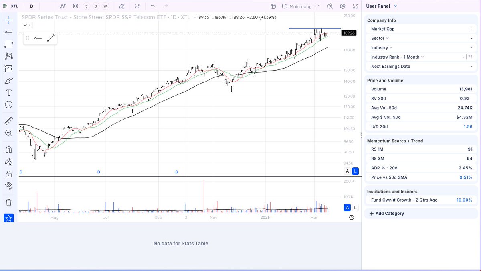Undo the last chart action
The height and width of the screenshot is (271, 481).
153,6
